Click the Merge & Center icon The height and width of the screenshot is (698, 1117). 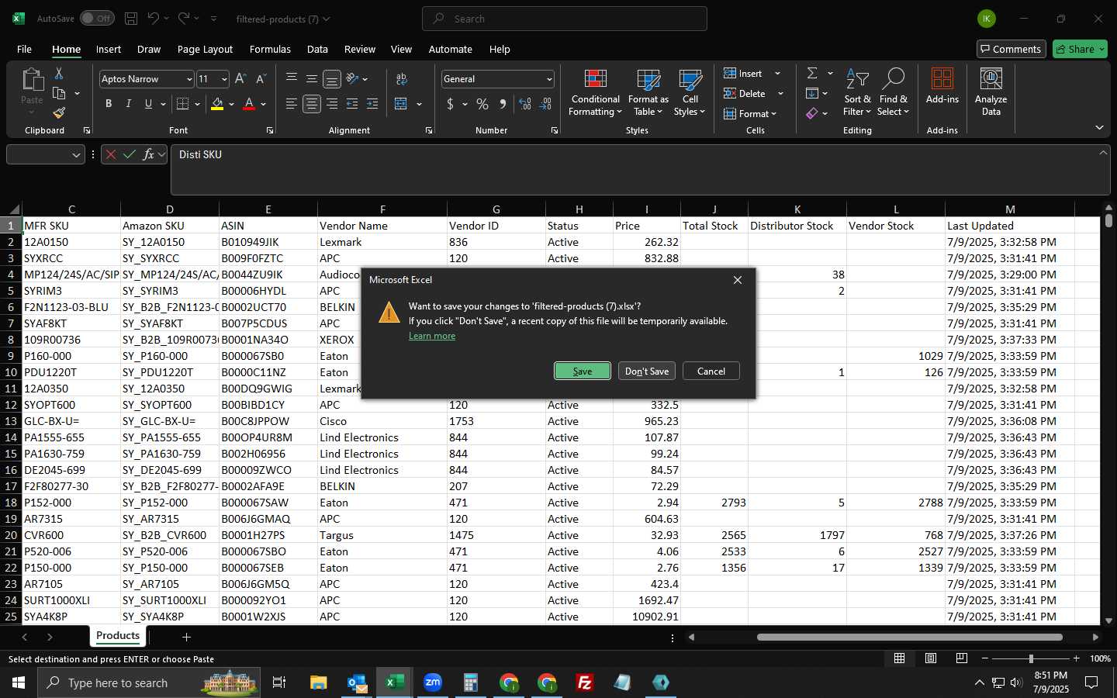click(401, 104)
